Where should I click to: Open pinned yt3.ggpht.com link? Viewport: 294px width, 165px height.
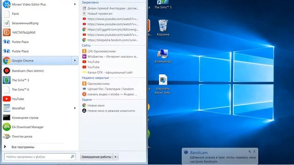[x=111, y=29]
